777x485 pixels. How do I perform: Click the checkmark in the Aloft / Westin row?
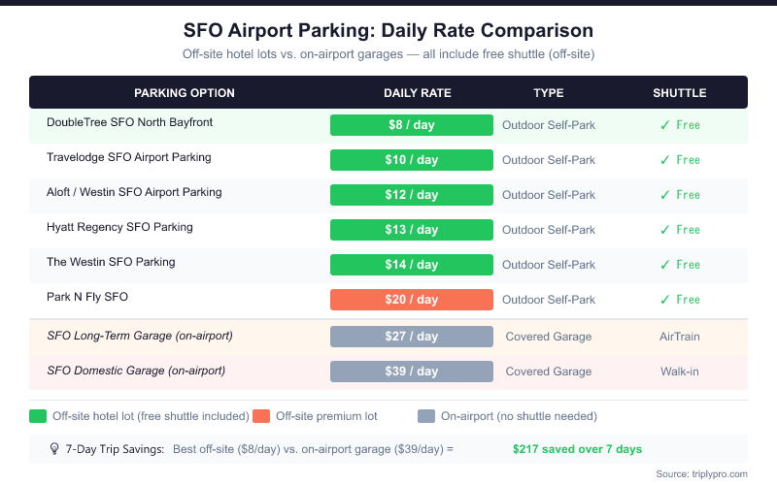coord(664,195)
